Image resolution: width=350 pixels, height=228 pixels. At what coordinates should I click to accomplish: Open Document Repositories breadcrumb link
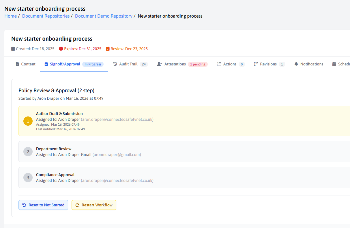point(46,16)
